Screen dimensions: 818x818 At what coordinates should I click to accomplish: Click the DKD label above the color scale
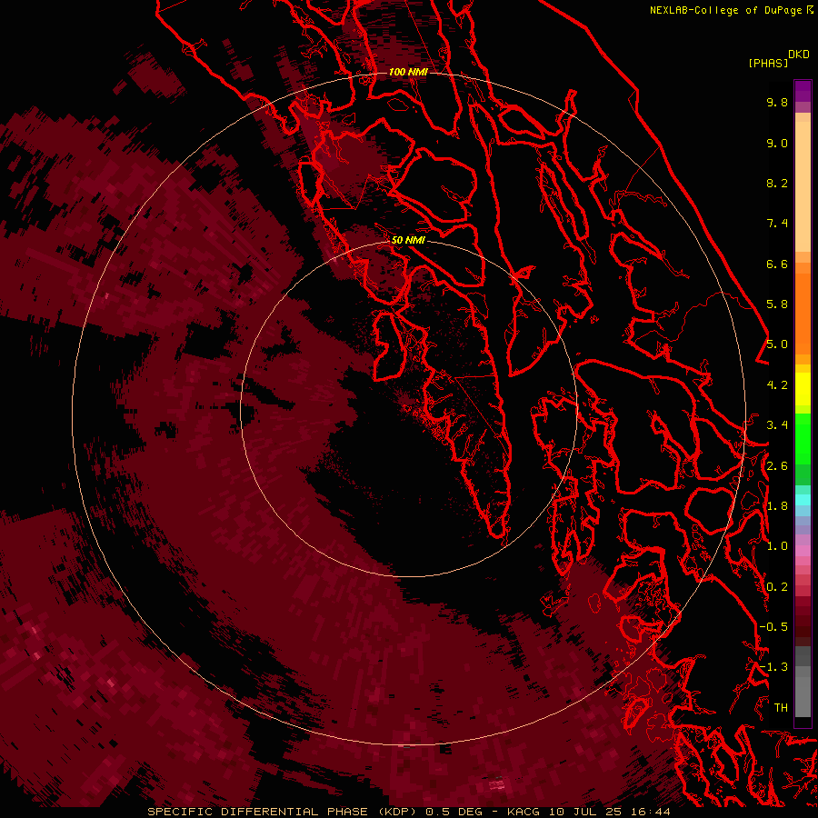click(x=799, y=55)
